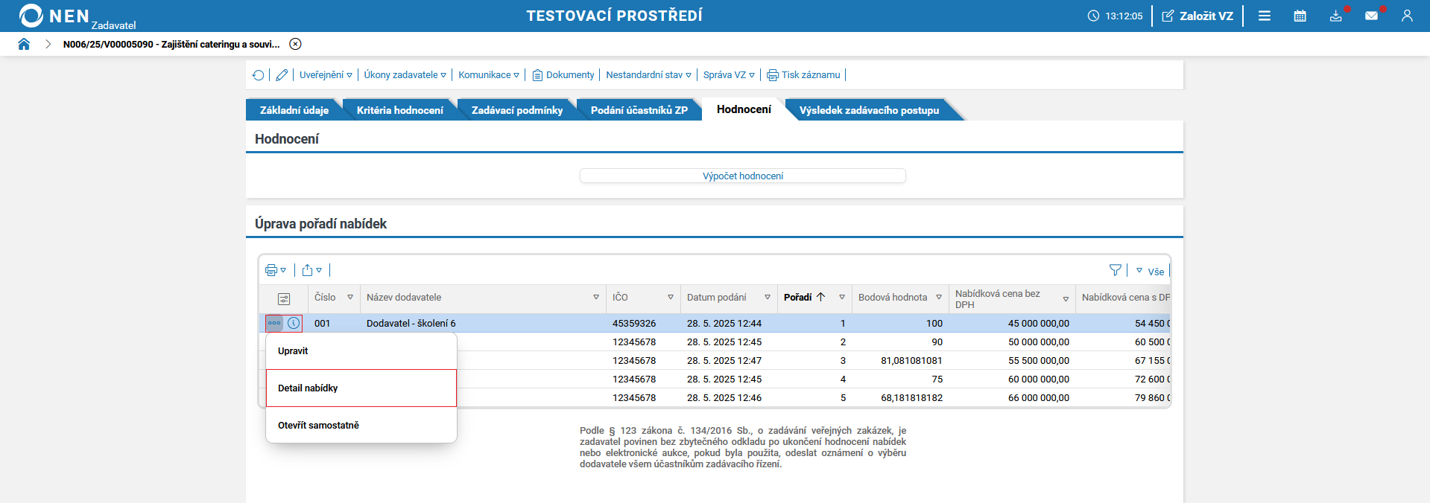Click Tisk záznamu print item
The image size is (1430, 503).
[803, 75]
